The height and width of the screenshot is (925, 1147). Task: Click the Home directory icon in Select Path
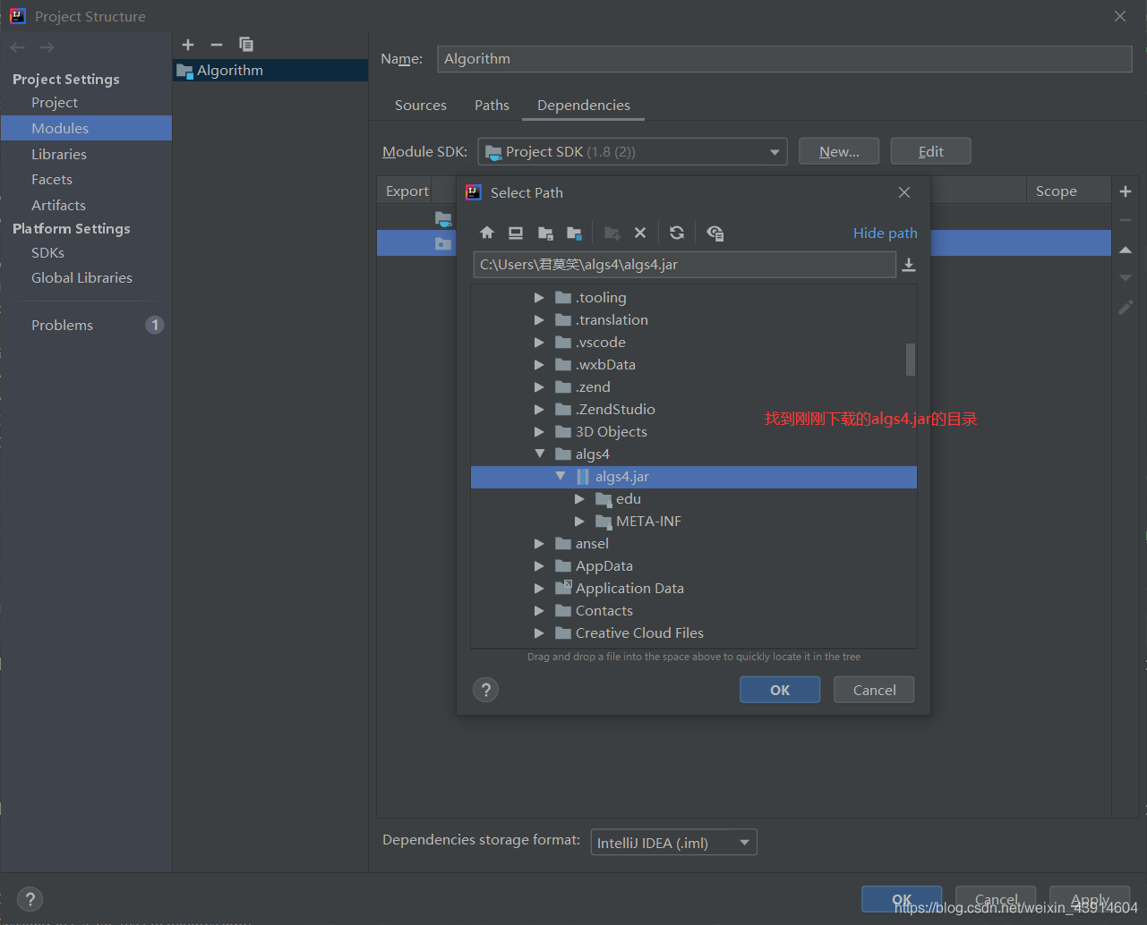pyautogui.click(x=487, y=233)
